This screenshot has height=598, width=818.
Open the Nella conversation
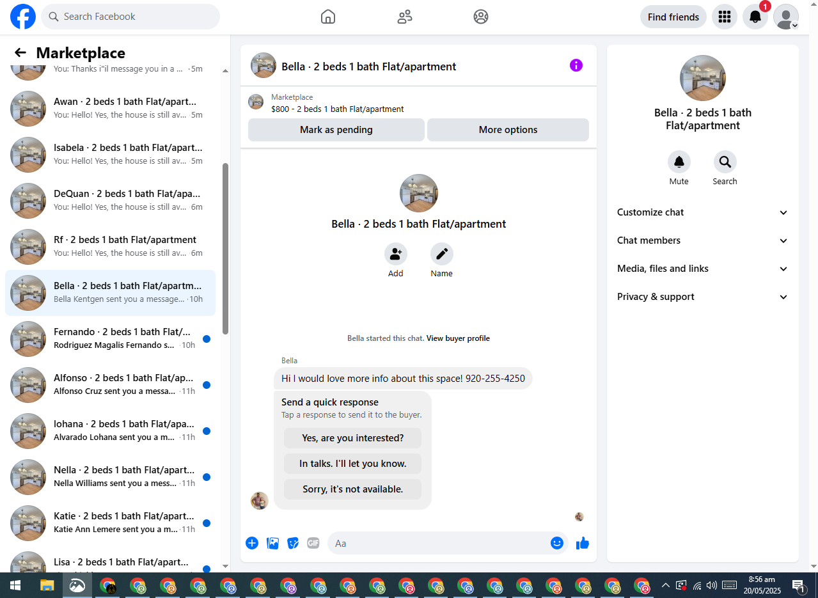(x=110, y=477)
